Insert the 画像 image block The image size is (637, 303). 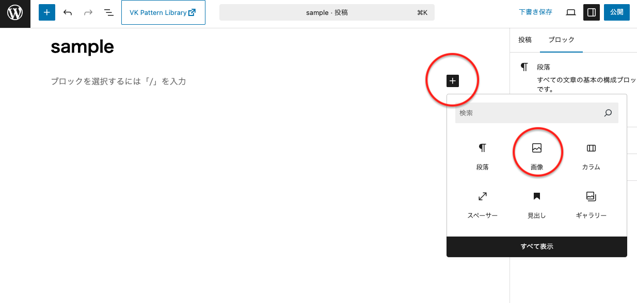pyautogui.click(x=537, y=157)
